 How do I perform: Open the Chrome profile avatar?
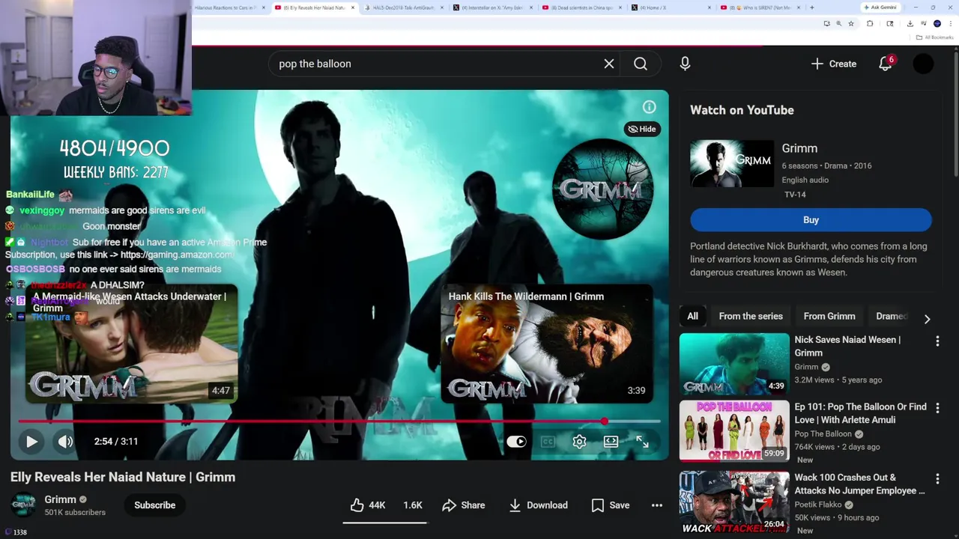pos(937,23)
